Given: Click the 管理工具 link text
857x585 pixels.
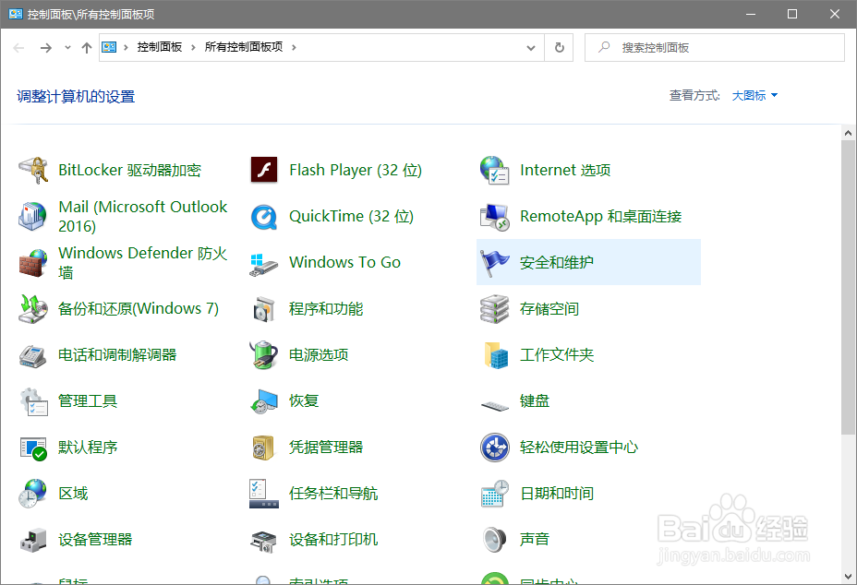Looking at the screenshot, I should pos(88,401).
